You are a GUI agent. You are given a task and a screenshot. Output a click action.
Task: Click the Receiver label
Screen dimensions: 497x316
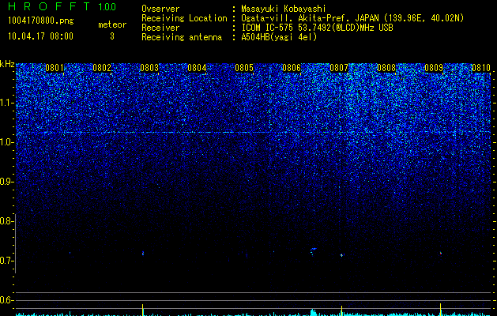[160, 28]
